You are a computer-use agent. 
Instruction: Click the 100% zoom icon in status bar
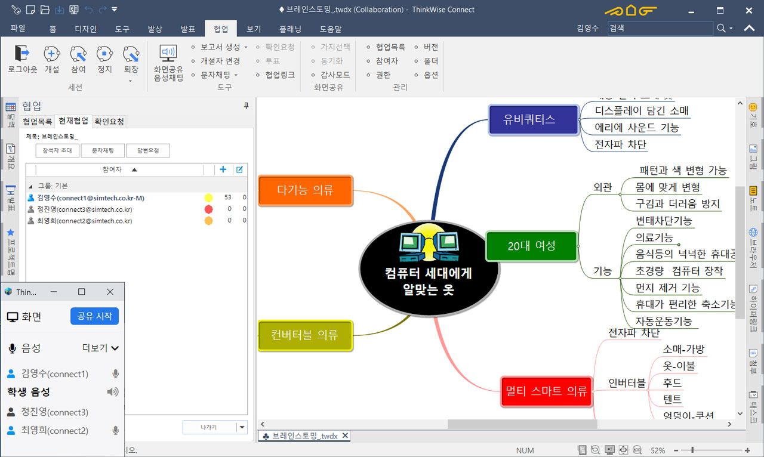pyautogui.click(x=637, y=450)
